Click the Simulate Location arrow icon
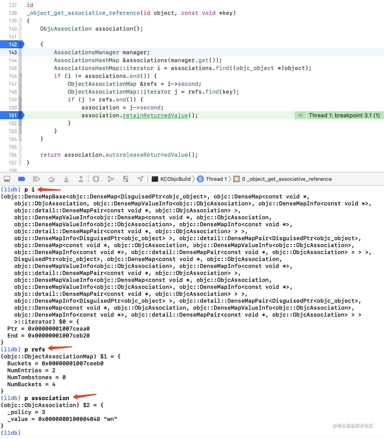384x439 pixels. pos(140,179)
